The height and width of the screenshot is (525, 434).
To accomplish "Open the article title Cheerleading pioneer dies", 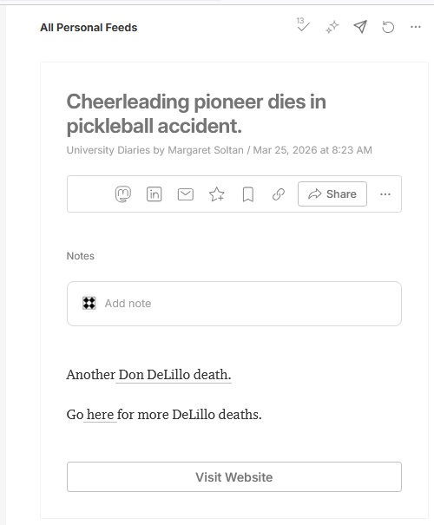I will pos(196,114).
